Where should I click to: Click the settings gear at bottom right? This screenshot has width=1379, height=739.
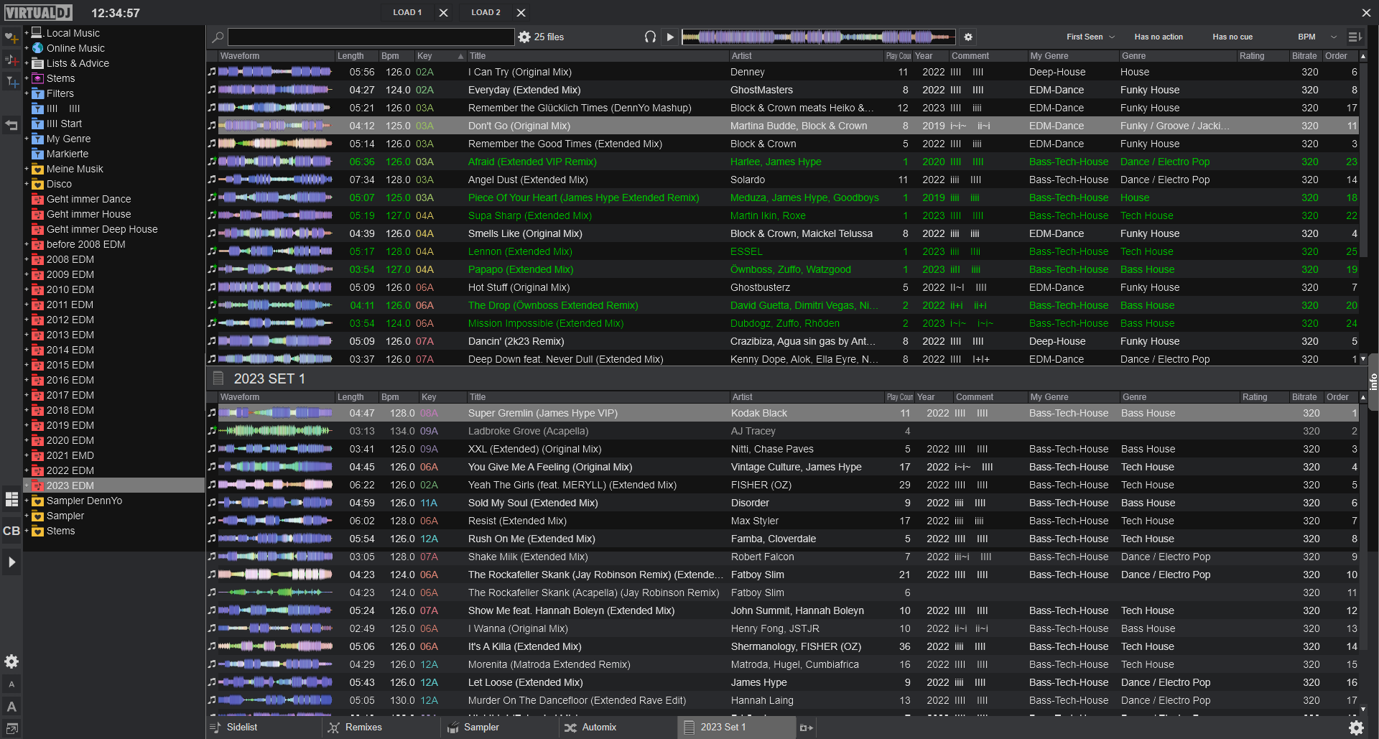(1356, 728)
